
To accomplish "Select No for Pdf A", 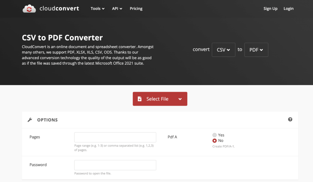I will pos(214,141).
